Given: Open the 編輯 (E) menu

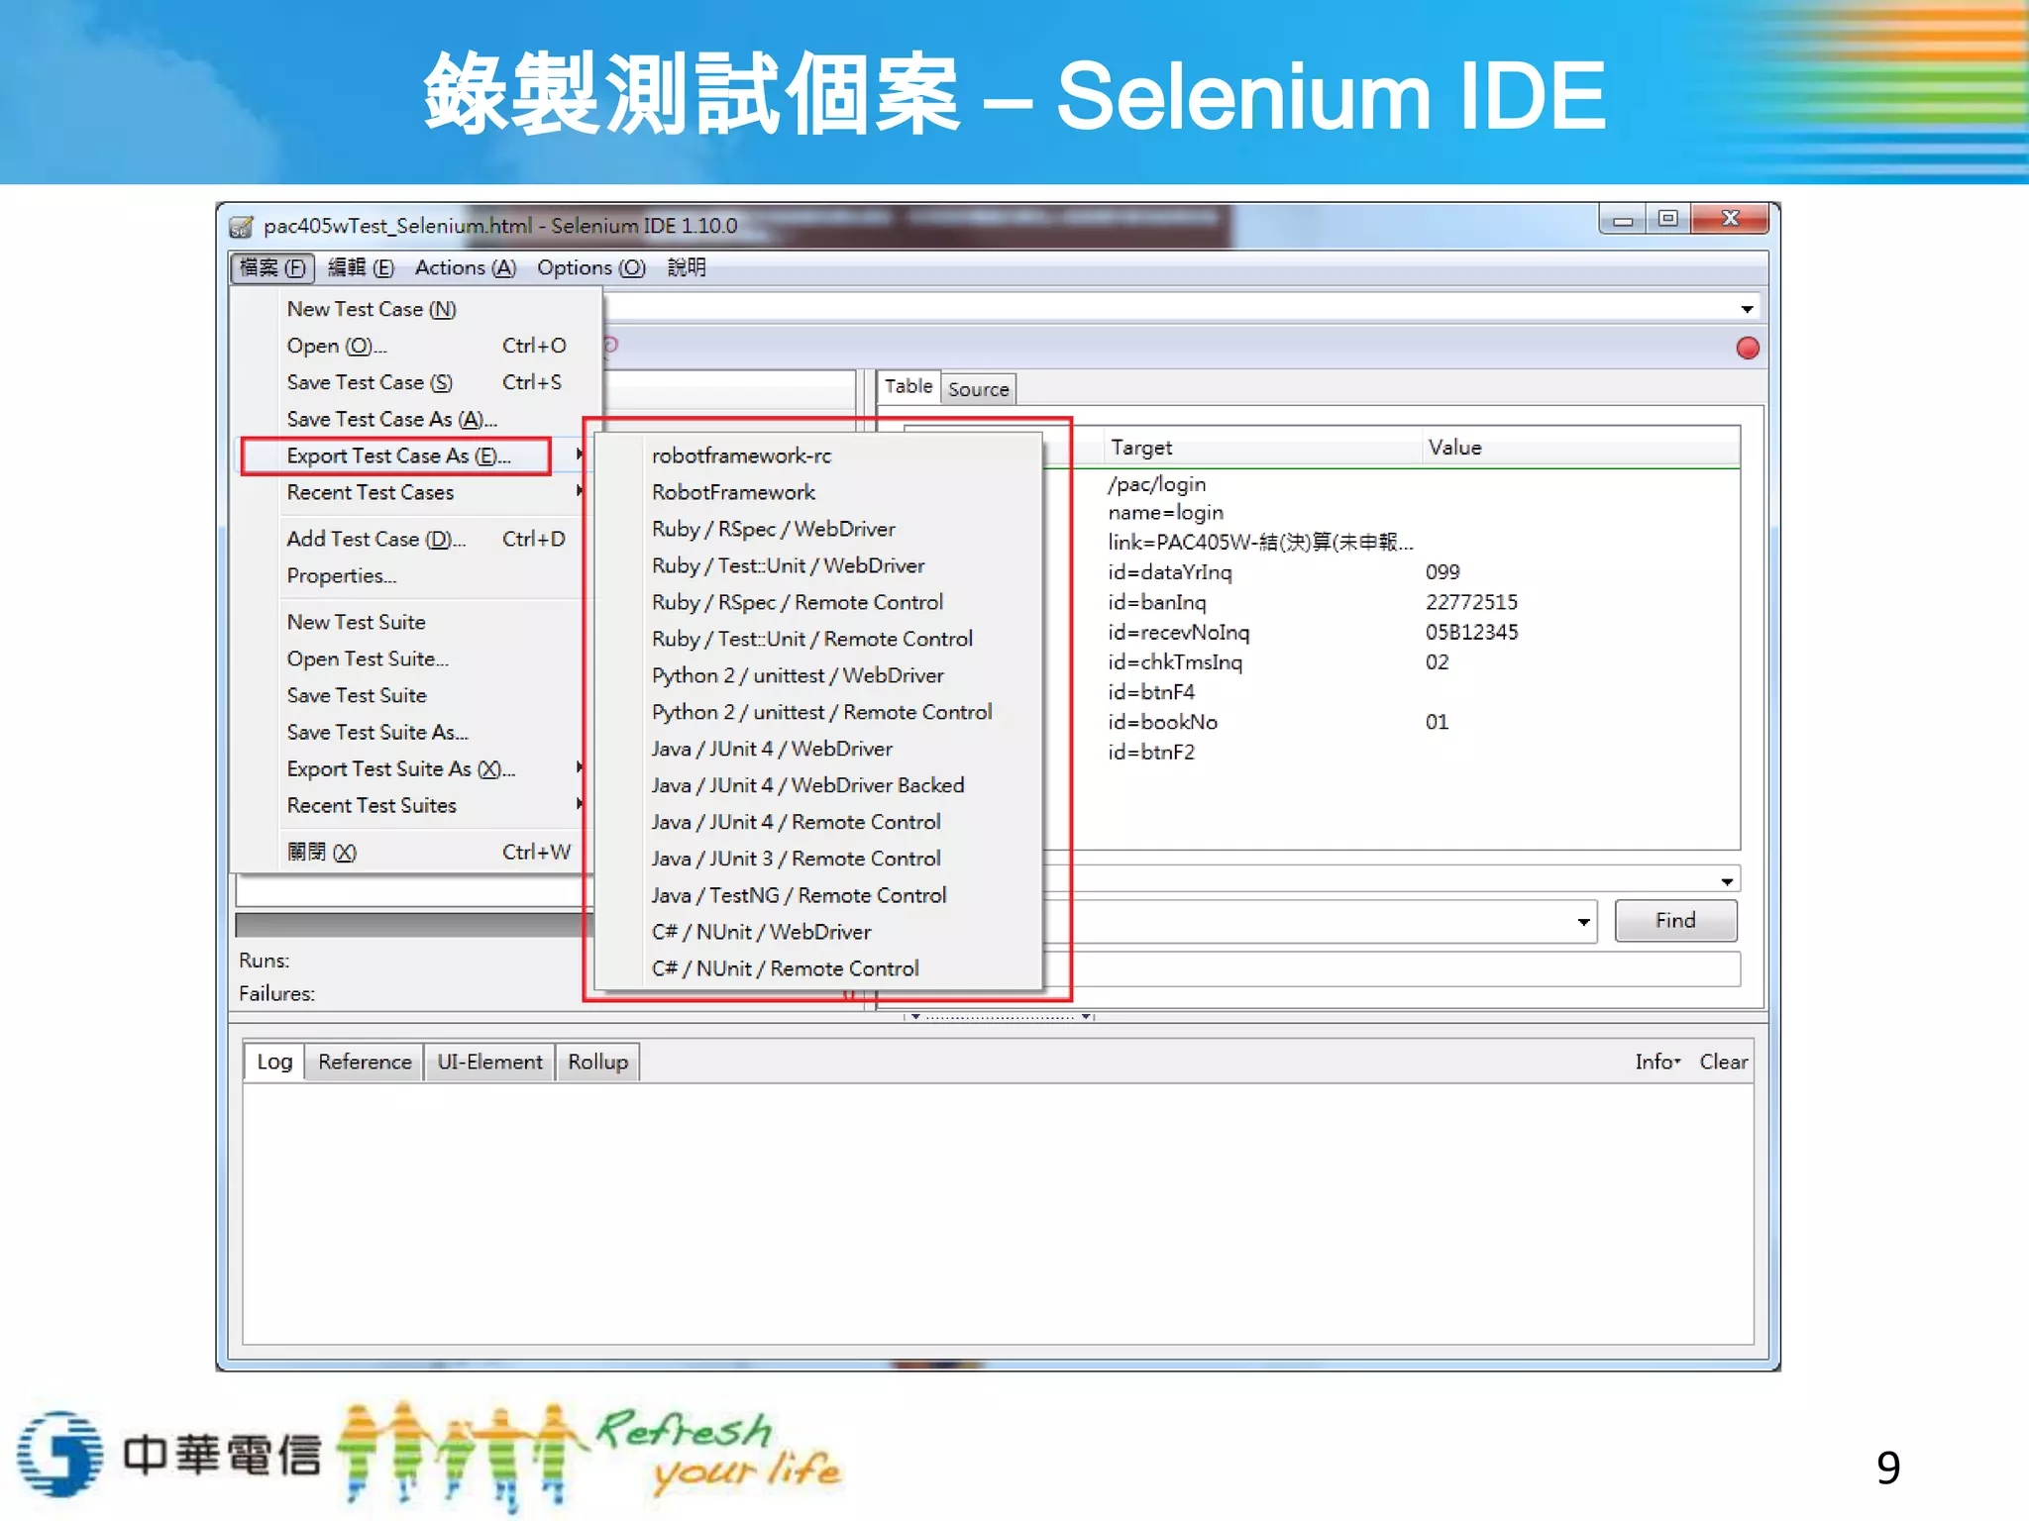Looking at the screenshot, I should pos(361,267).
